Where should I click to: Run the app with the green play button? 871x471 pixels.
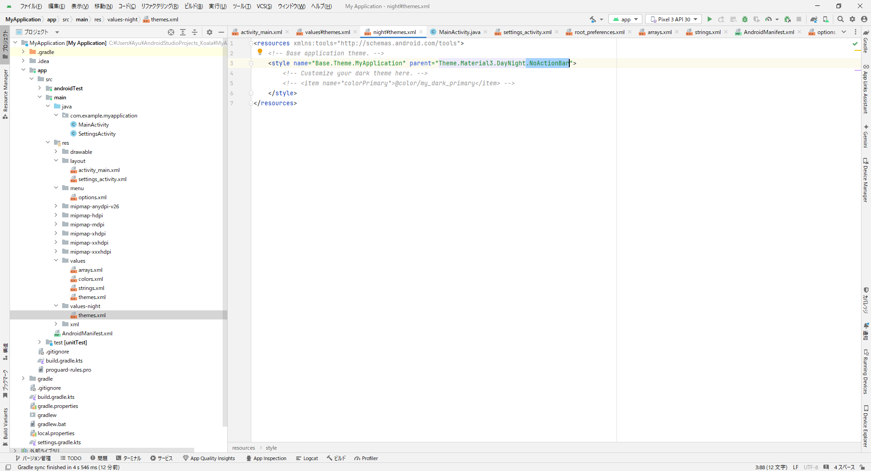[710, 19]
